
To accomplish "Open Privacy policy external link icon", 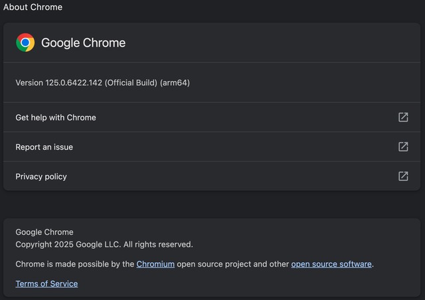I will pyautogui.click(x=403, y=176).
